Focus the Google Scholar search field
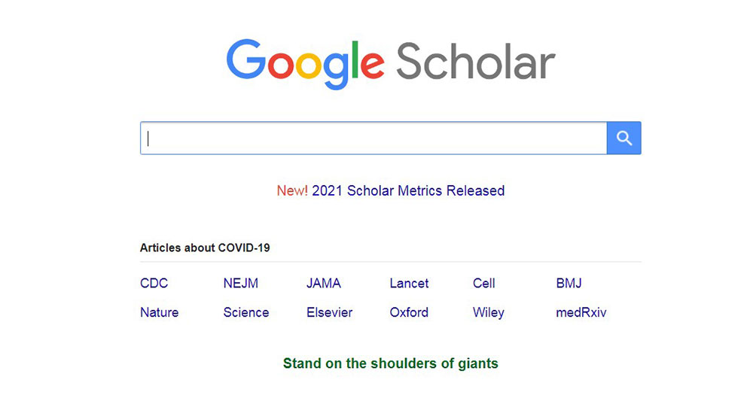 (x=373, y=138)
